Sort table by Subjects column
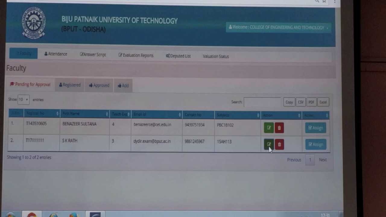 pyautogui.click(x=237, y=115)
